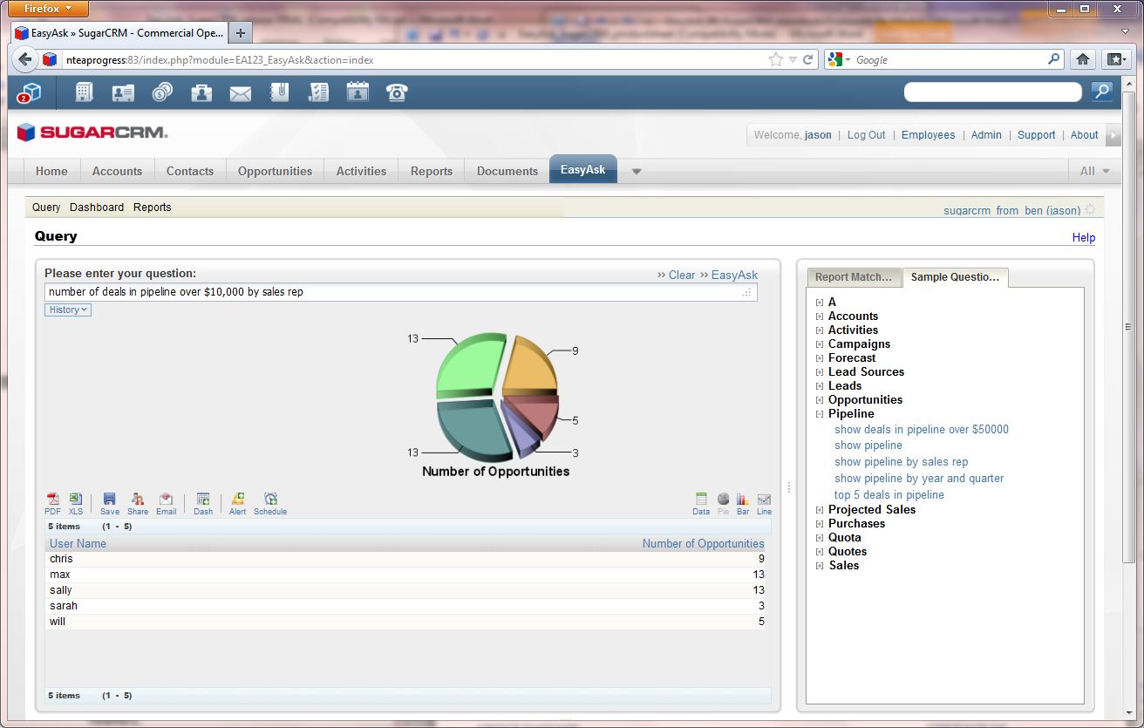Viewport: 1144px width, 728px height.
Task: Click the SugarCRM global search box
Action: click(x=993, y=92)
